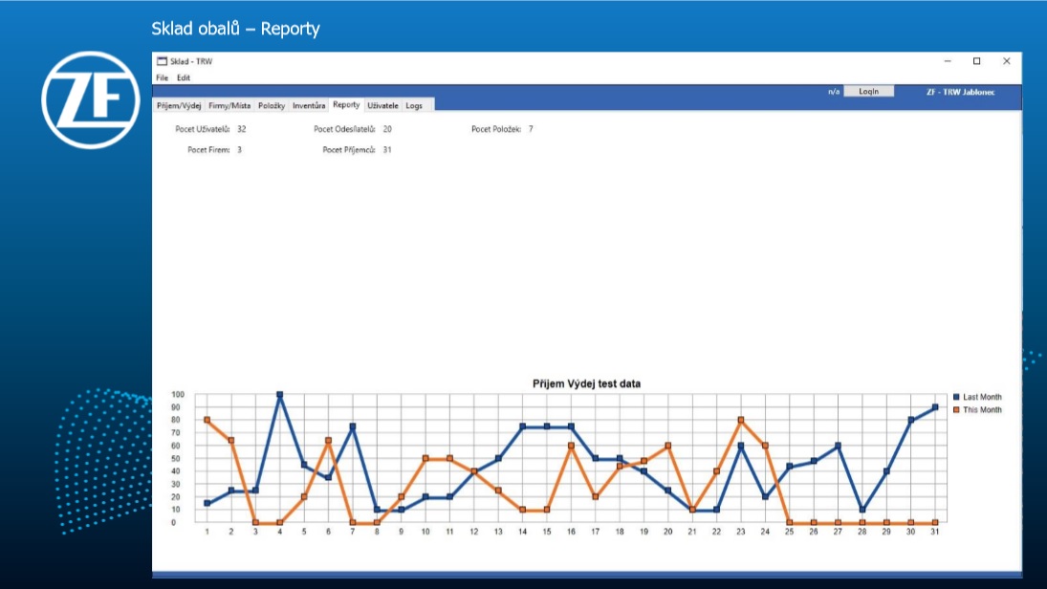
Task: Click the Sklad - TRW title bar text
Action: tap(191, 61)
